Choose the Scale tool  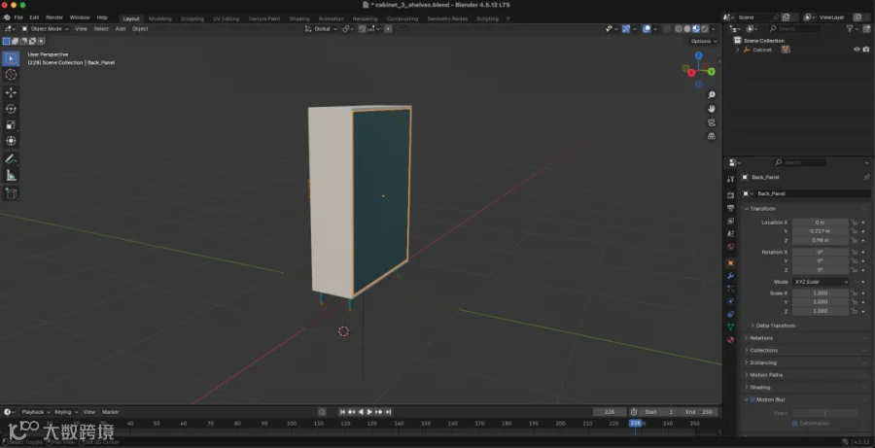tap(11, 125)
